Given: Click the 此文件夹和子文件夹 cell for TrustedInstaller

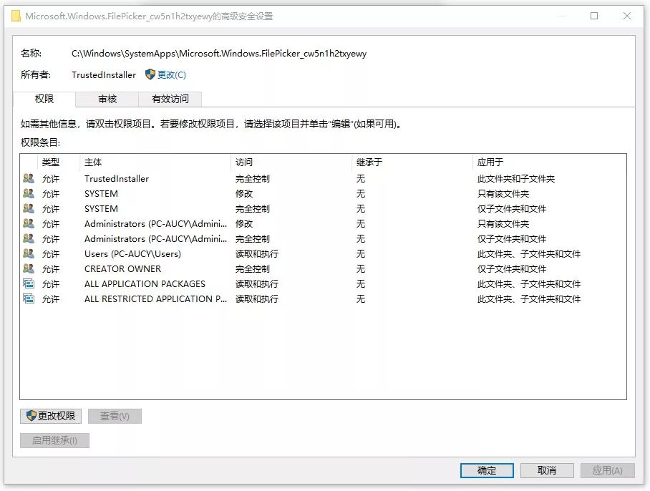Looking at the screenshot, I should point(515,179).
